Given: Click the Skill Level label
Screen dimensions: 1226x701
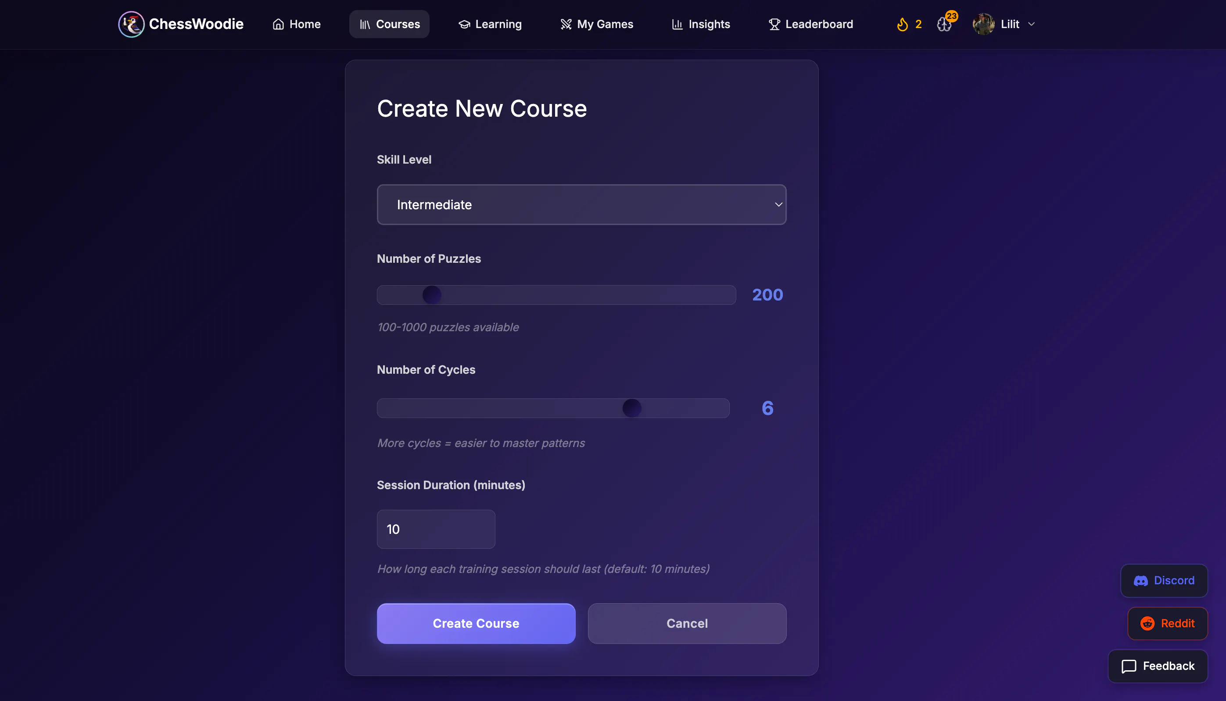Looking at the screenshot, I should point(404,159).
